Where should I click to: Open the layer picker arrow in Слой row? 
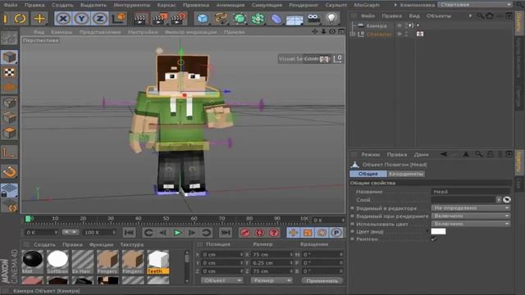(499, 200)
